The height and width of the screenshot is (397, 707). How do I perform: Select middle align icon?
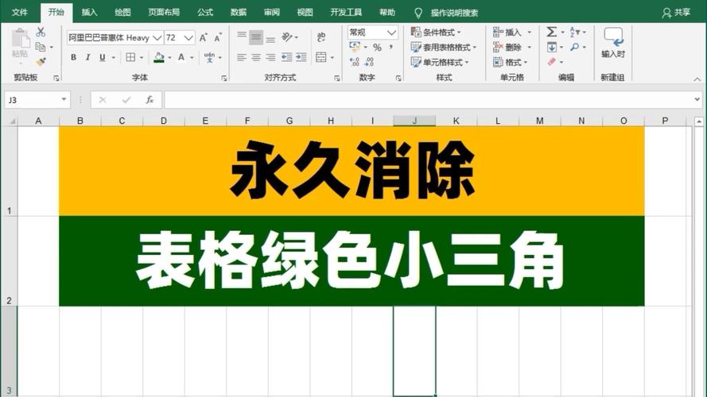tap(256, 37)
